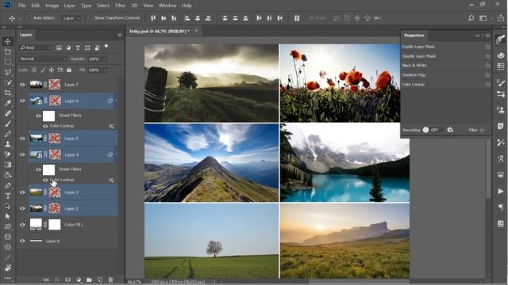The height and width of the screenshot is (285, 508).
Task: Open the Window menu
Action: coord(167,6)
